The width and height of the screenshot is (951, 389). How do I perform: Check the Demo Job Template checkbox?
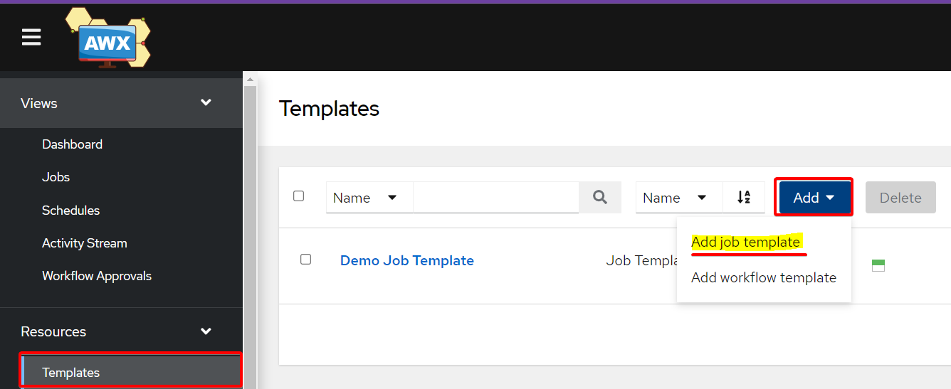(306, 260)
